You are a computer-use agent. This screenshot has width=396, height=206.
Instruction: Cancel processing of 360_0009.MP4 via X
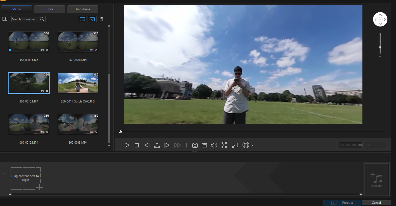[96, 50]
